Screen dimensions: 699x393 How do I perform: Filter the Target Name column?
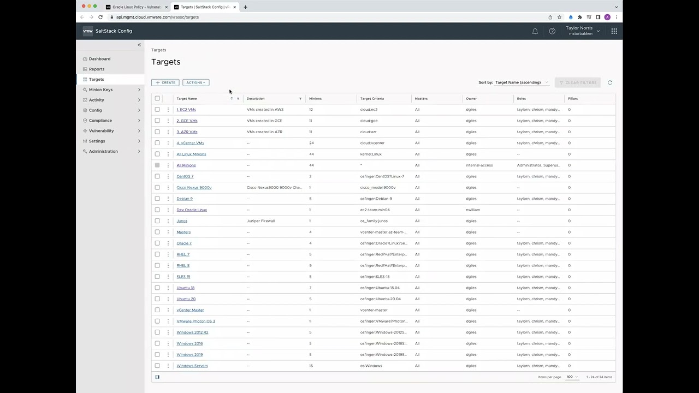tap(238, 99)
